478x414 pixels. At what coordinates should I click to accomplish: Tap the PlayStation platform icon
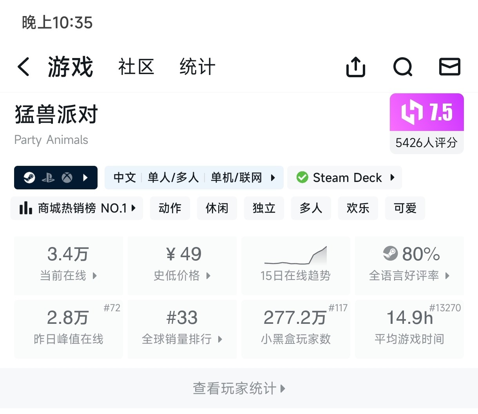pos(48,178)
